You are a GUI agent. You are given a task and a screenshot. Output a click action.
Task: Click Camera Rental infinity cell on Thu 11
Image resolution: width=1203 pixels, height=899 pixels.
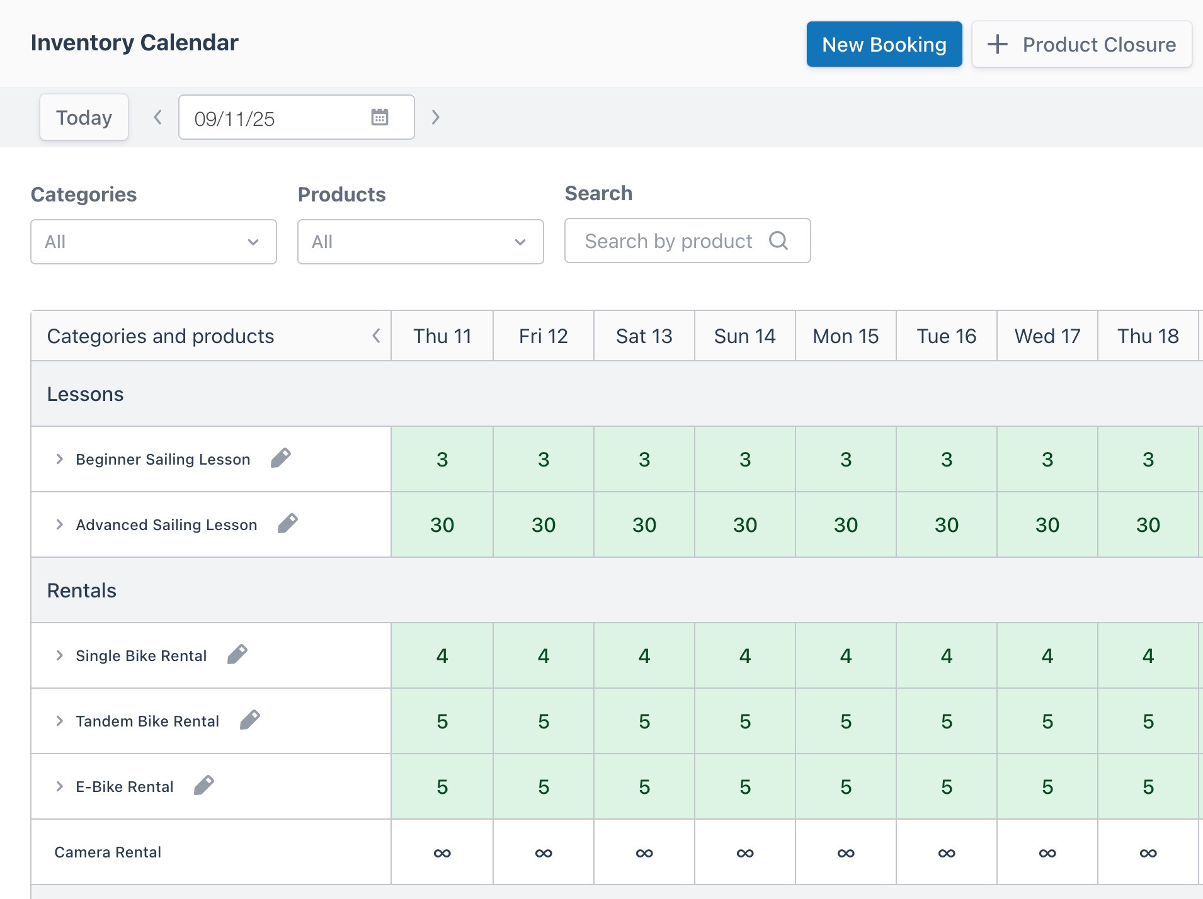click(x=442, y=852)
